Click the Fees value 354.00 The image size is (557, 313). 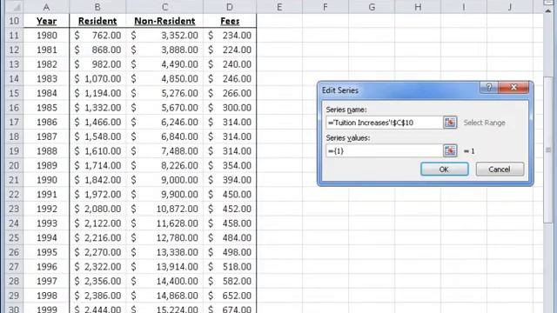pyautogui.click(x=230, y=166)
